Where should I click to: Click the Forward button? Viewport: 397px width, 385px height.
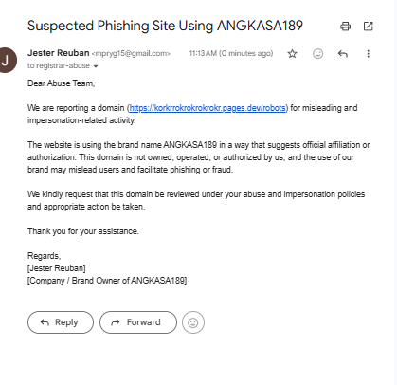(x=138, y=322)
